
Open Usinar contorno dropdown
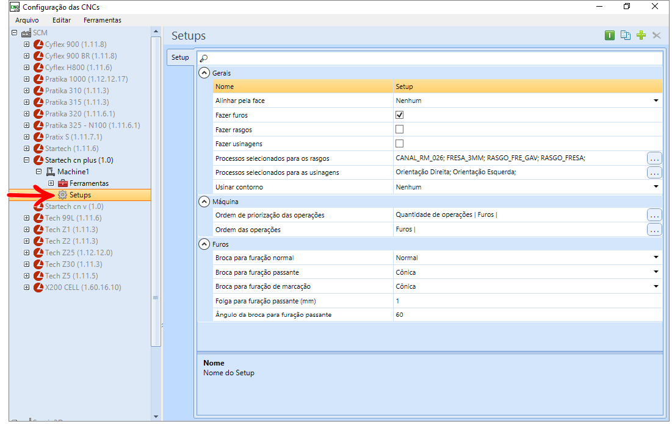(656, 186)
